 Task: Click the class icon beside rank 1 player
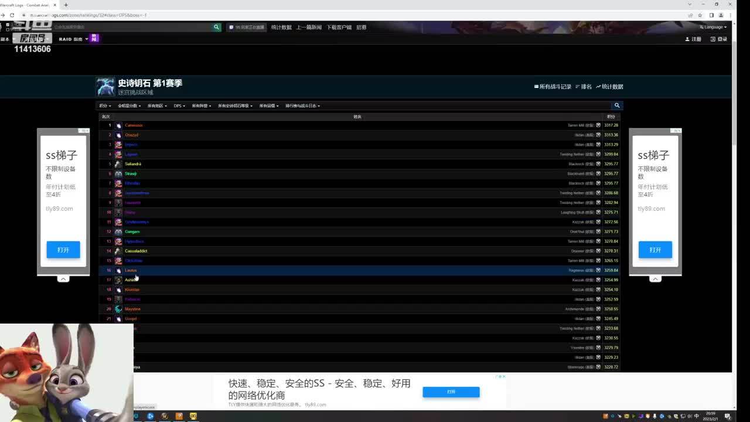pyautogui.click(x=118, y=125)
